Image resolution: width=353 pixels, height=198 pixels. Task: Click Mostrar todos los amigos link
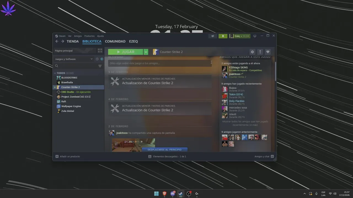click(x=245, y=123)
